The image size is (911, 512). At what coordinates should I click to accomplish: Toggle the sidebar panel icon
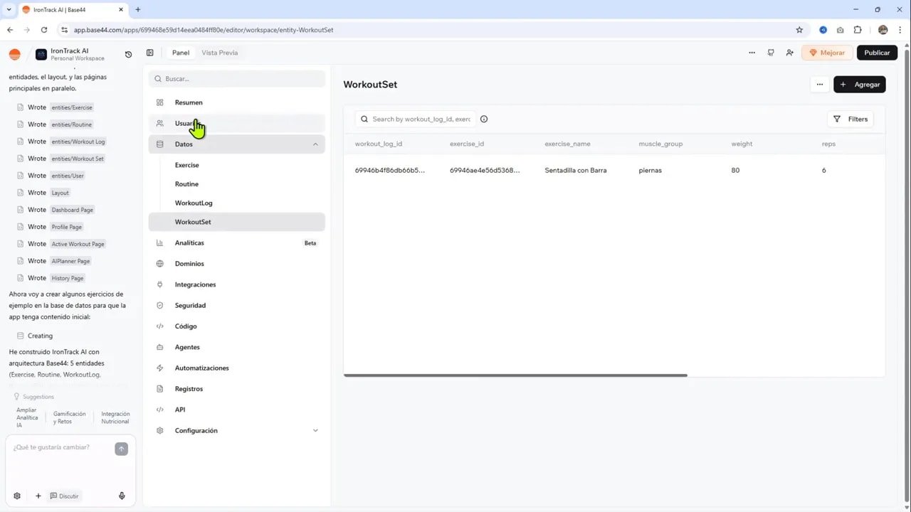point(149,53)
